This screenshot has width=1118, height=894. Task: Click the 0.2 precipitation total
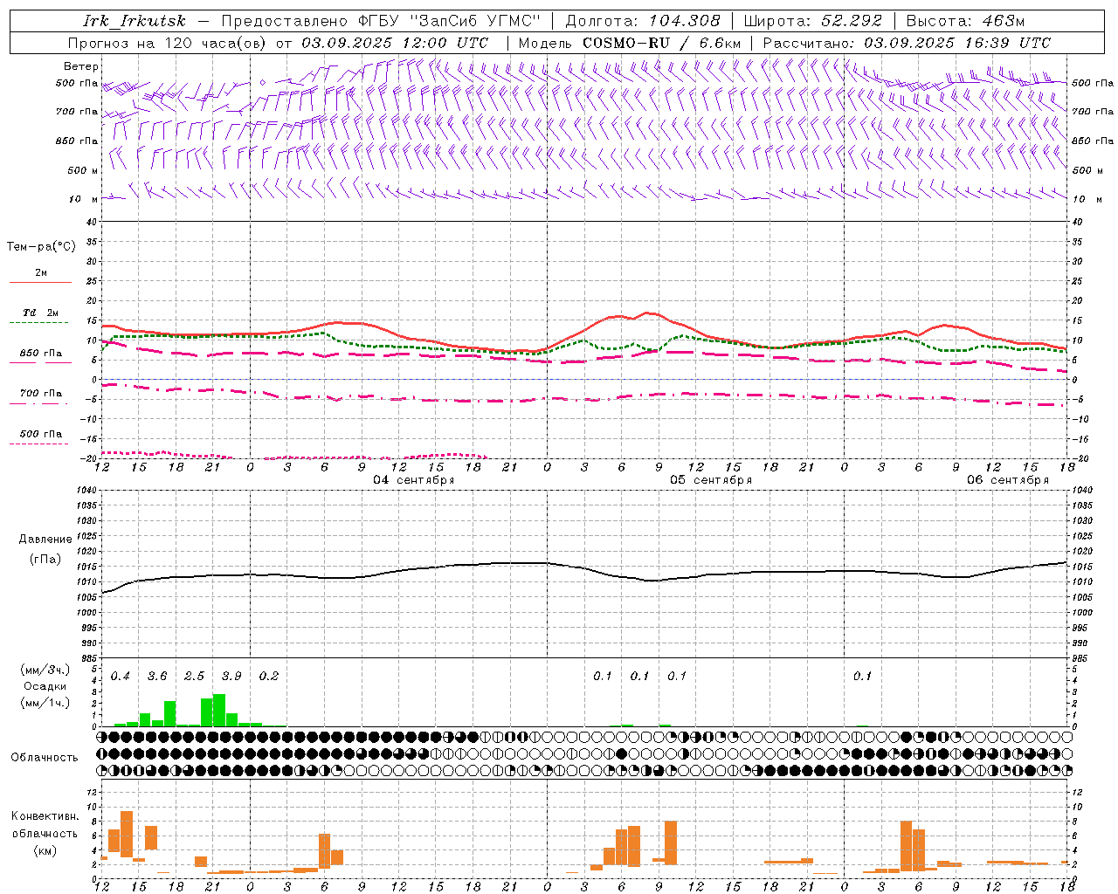pos(269,677)
